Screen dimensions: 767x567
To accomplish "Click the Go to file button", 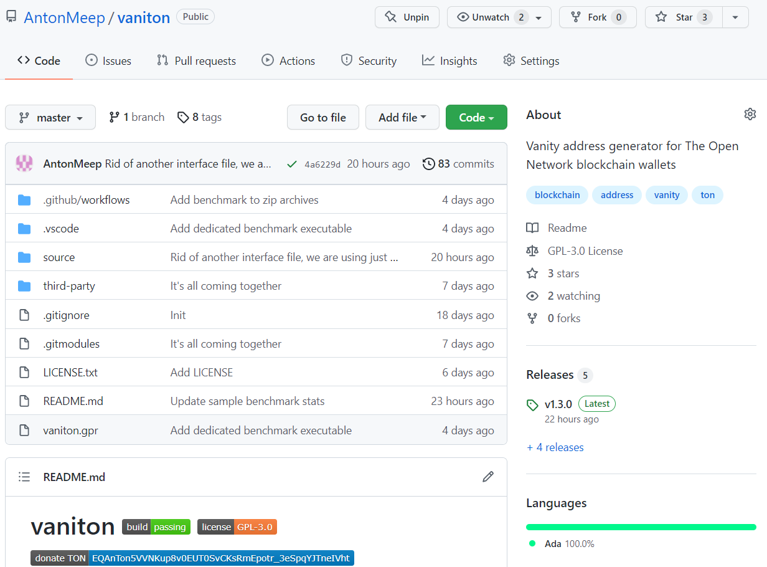I will [x=323, y=117].
